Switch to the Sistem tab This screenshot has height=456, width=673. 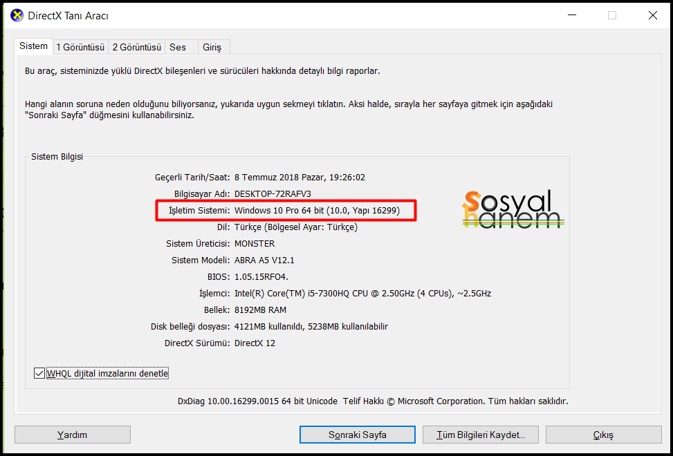pos(33,46)
